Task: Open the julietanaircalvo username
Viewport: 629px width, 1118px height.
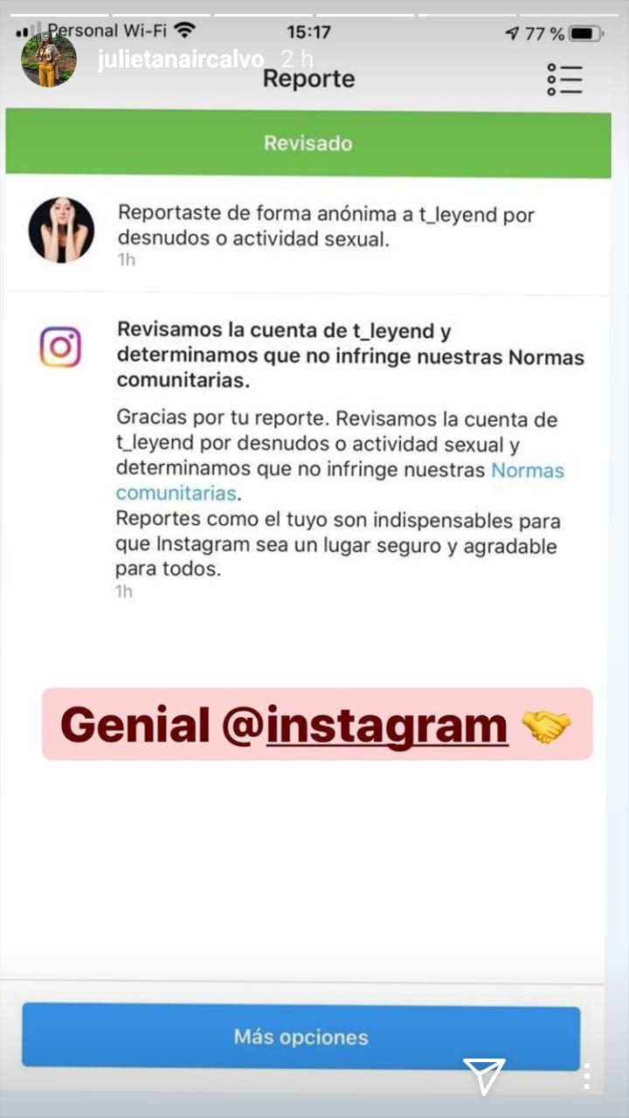Action: [183, 61]
